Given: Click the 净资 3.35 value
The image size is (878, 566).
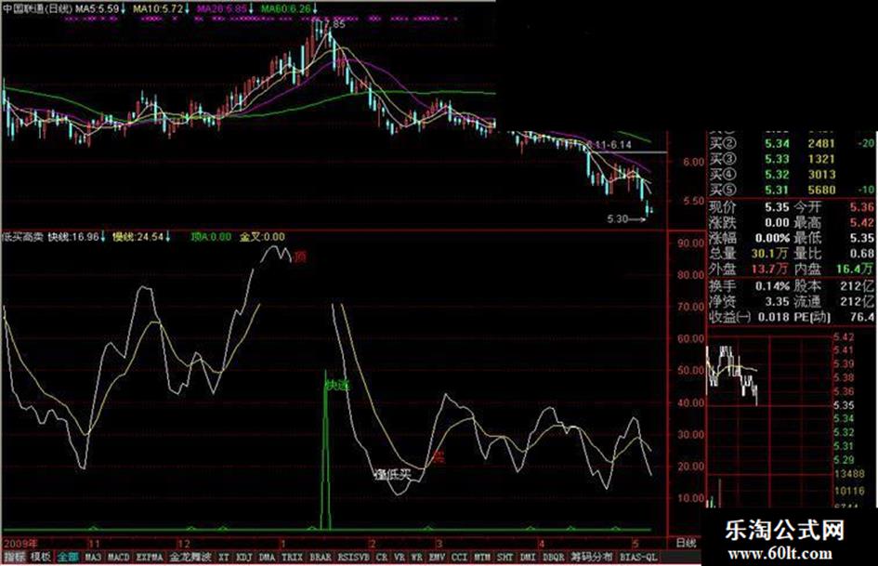Looking at the screenshot, I should (x=778, y=301).
